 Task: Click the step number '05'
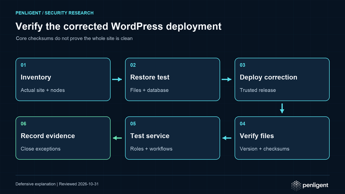coord(133,124)
